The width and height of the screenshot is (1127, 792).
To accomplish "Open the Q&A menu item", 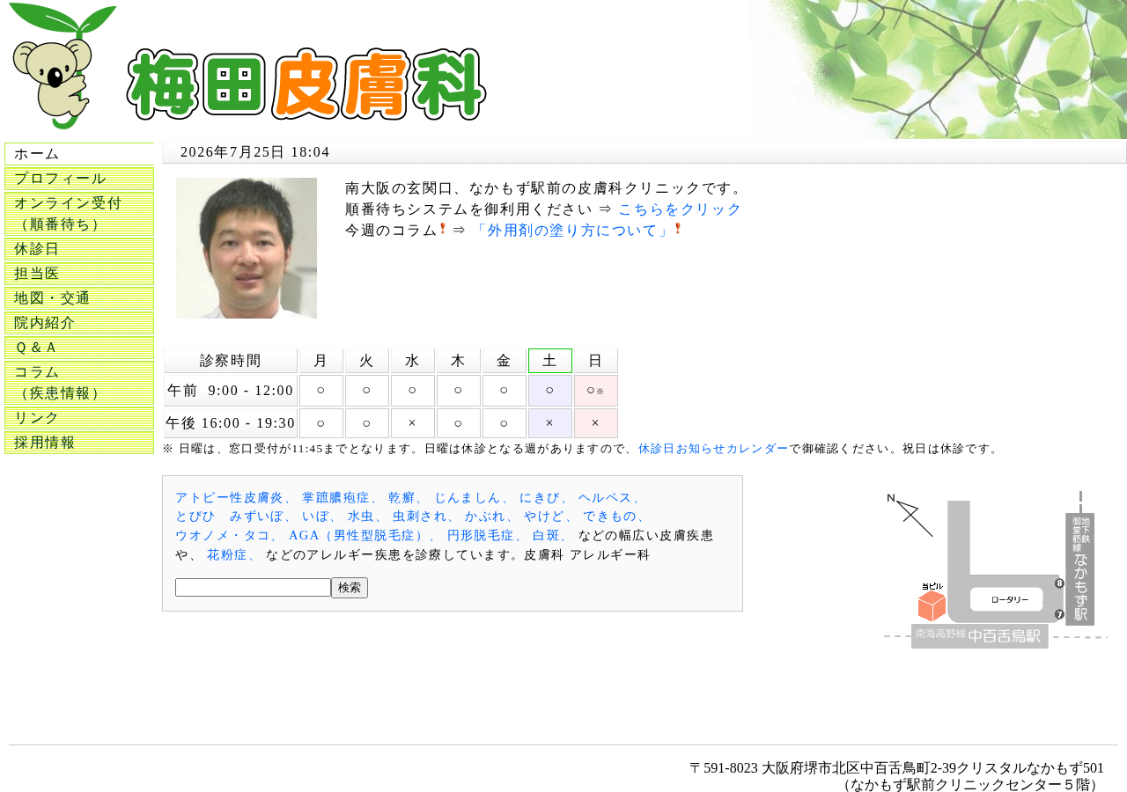I will pyautogui.click(x=79, y=348).
